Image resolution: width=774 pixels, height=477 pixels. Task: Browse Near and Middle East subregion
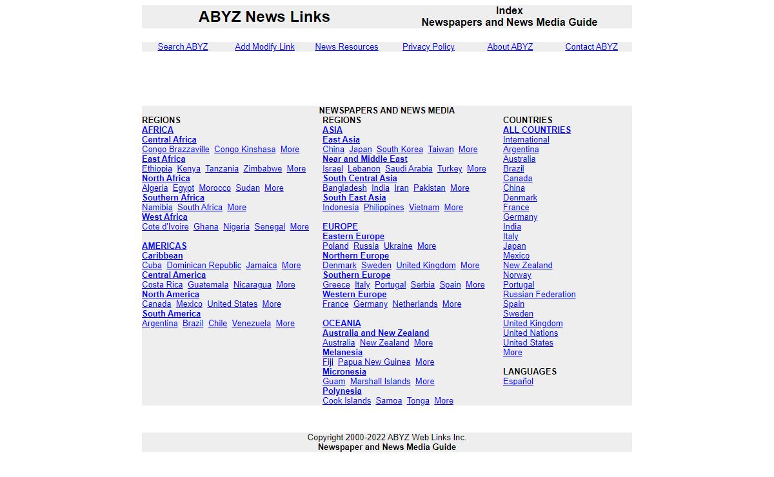pyautogui.click(x=365, y=159)
